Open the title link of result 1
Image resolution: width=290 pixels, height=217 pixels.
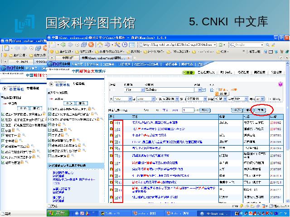click(x=155, y=123)
